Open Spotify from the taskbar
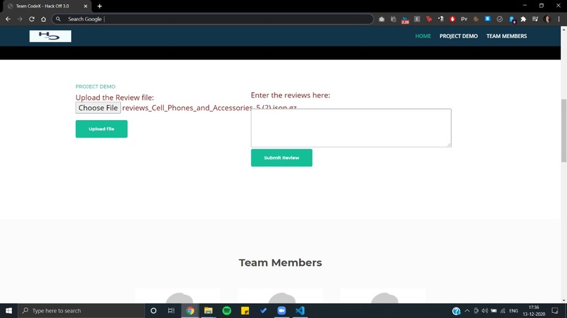The image size is (567, 318). [227, 310]
